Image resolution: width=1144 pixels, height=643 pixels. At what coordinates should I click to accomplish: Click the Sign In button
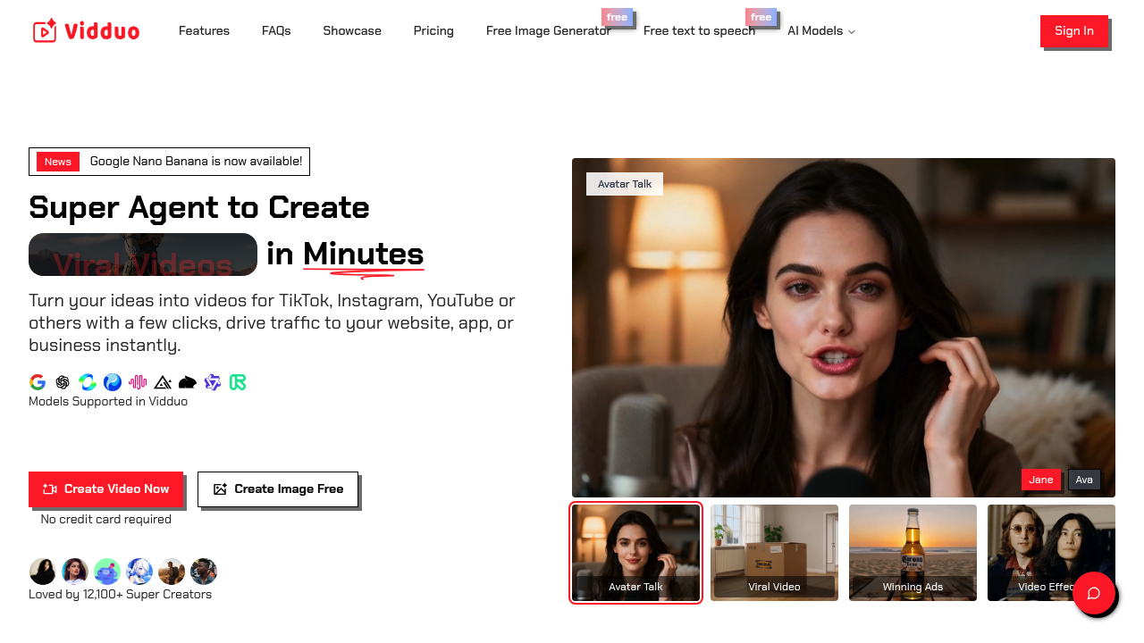tap(1073, 30)
